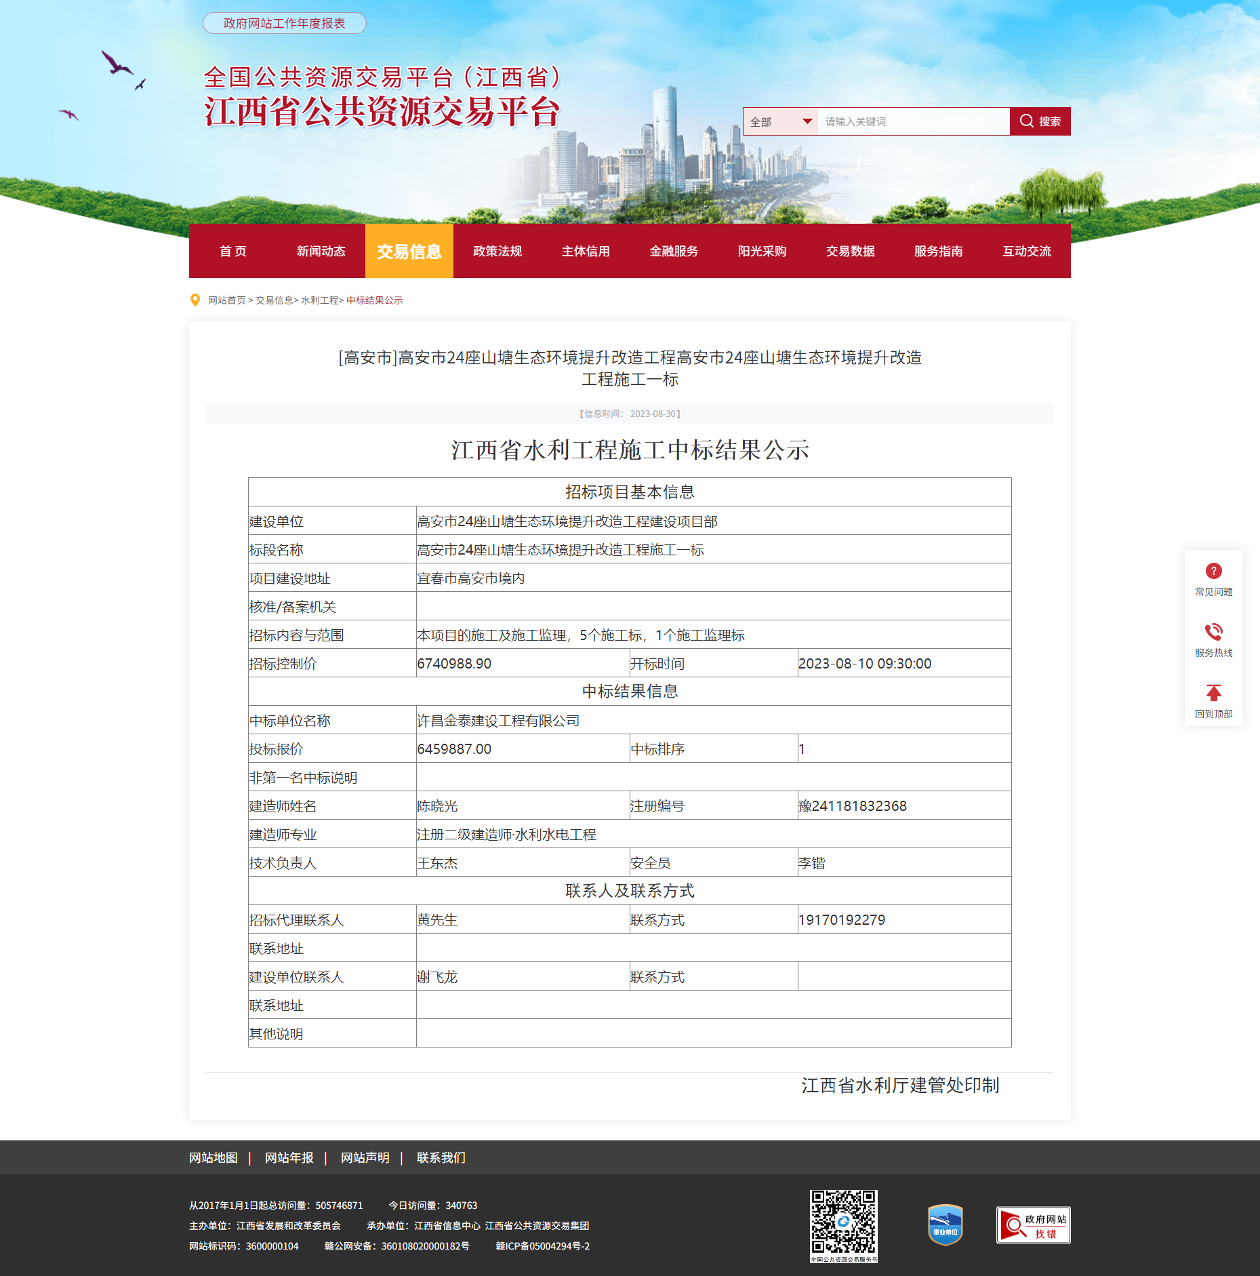Image resolution: width=1260 pixels, height=1276 pixels.
Task: Click the 江西省公共资源交易平台 site title
Action: 382,112
